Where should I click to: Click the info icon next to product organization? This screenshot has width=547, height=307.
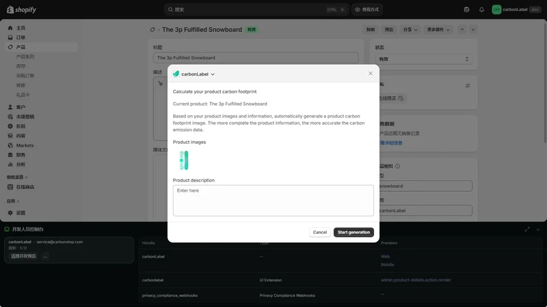coord(397,166)
